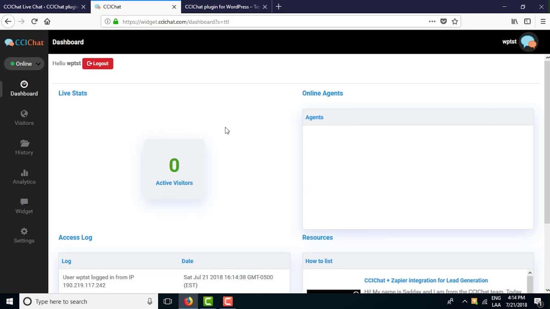Image resolution: width=550 pixels, height=309 pixels.
Task: Click the wptst profile avatar
Action: (x=529, y=42)
